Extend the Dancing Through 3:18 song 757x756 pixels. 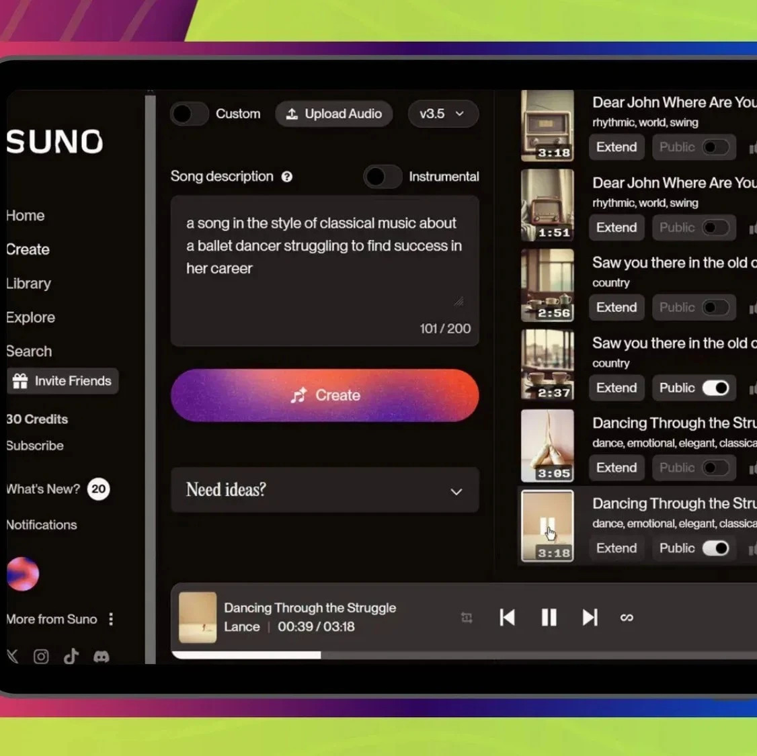click(616, 548)
